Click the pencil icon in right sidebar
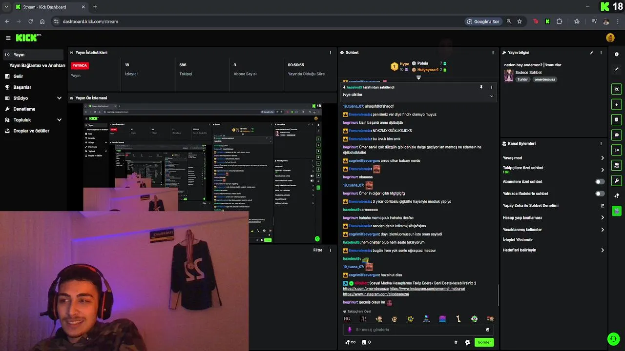Image resolution: width=625 pixels, height=351 pixels. pyautogui.click(x=617, y=69)
